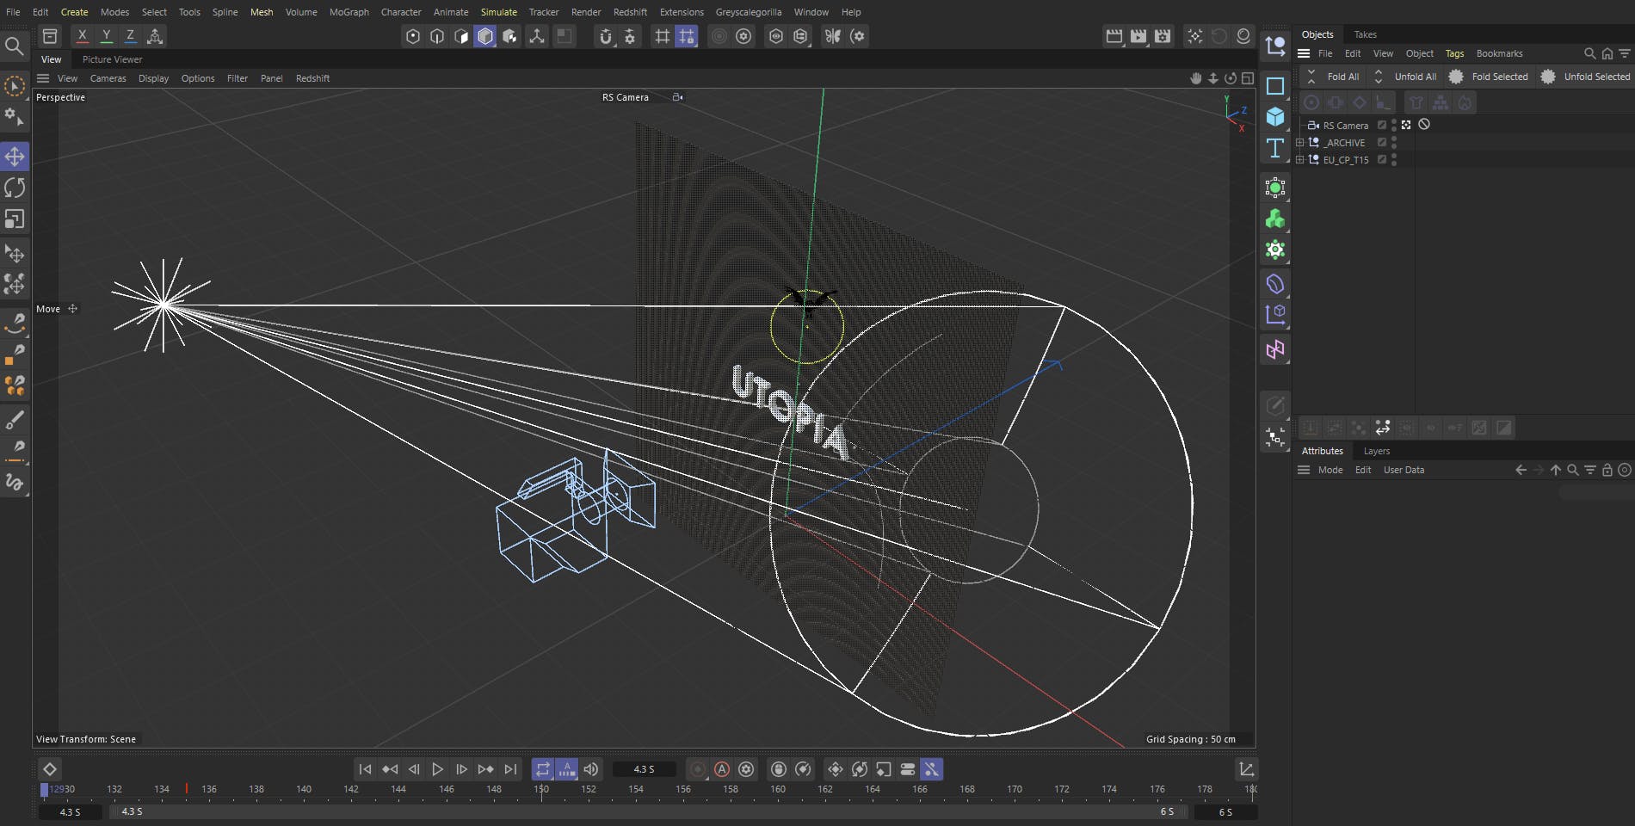
Task: Open the Render Settings gear icon
Action: (1163, 36)
